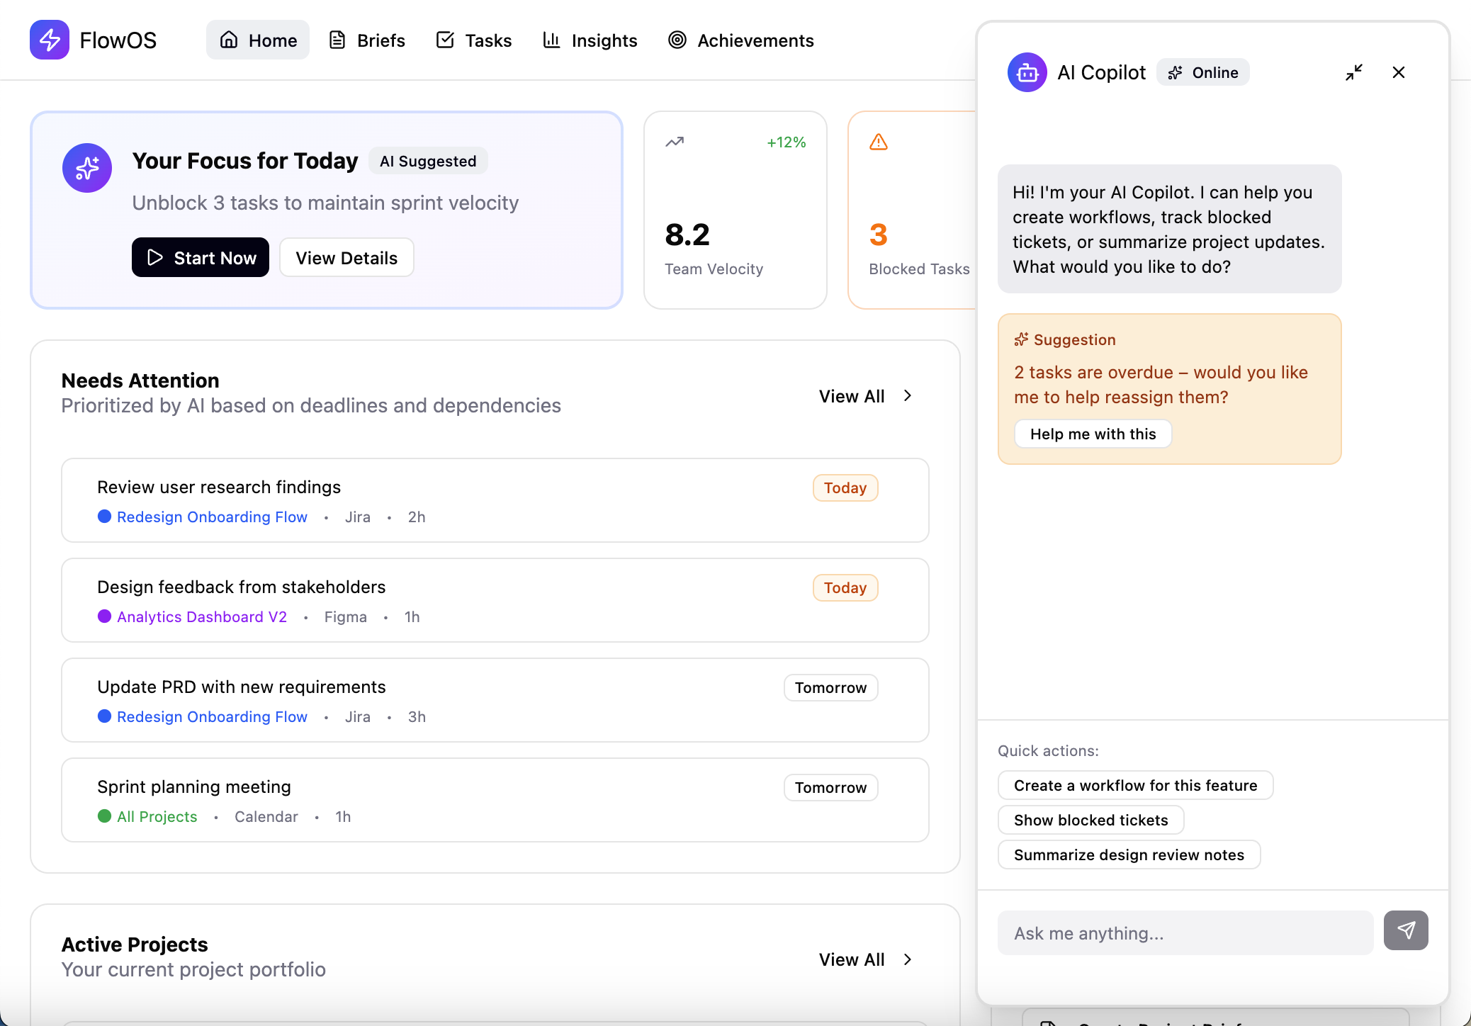The width and height of the screenshot is (1471, 1026).
Task: Click the Online status badge
Action: (x=1203, y=72)
